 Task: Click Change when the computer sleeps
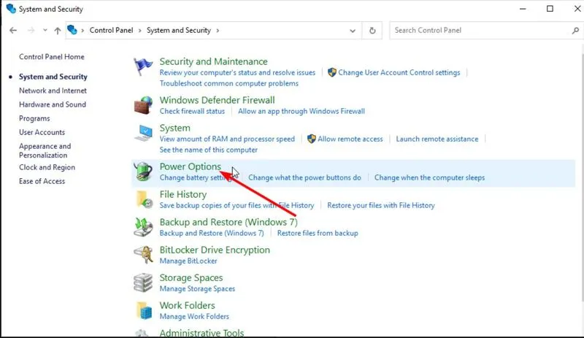pos(429,177)
